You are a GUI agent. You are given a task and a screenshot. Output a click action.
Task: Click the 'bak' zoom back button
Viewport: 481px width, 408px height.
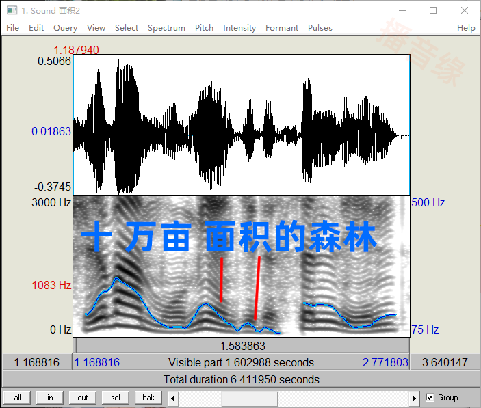tap(148, 398)
